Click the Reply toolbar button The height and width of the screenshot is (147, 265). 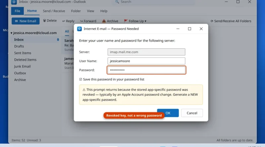[68, 21]
